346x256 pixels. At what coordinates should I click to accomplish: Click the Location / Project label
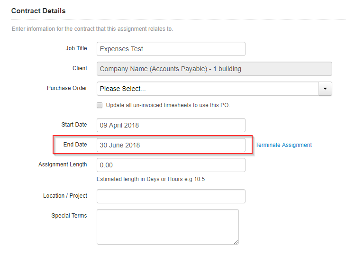click(x=65, y=196)
